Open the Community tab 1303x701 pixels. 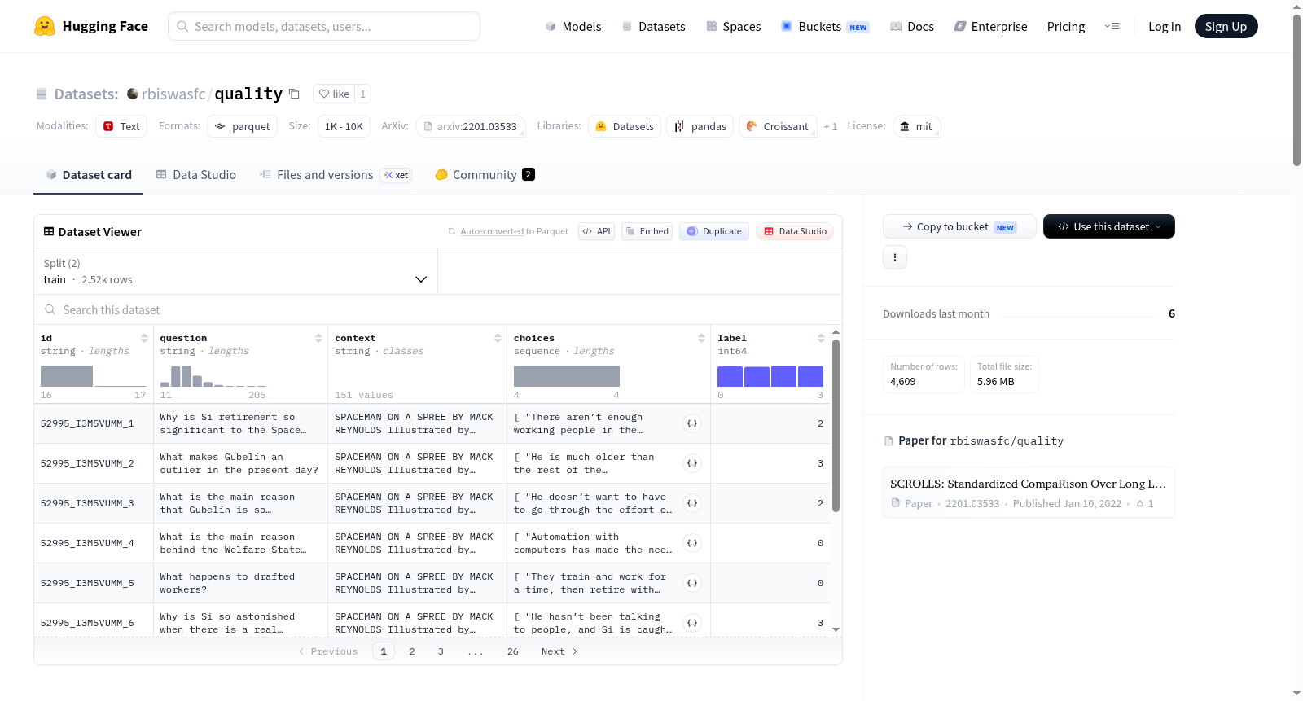click(485, 175)
